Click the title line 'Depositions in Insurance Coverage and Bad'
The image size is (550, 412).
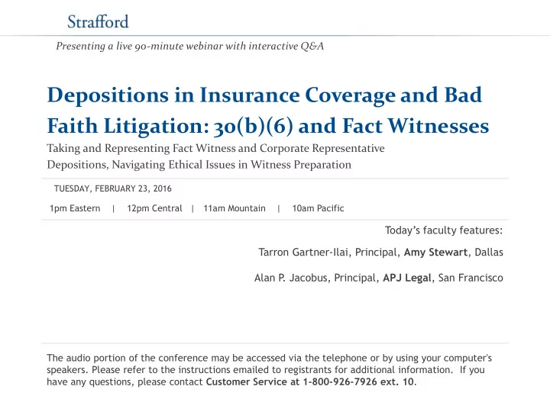[264, 95]
